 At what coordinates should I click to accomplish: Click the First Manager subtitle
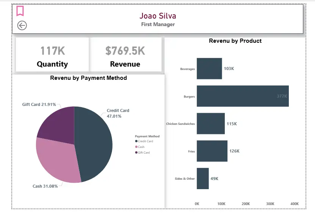click(158, 25)
